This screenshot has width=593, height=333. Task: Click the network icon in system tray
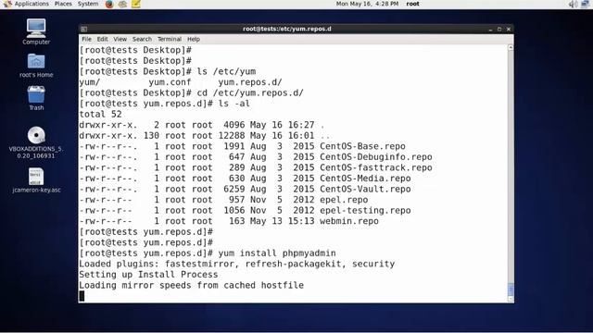point(585,4)
